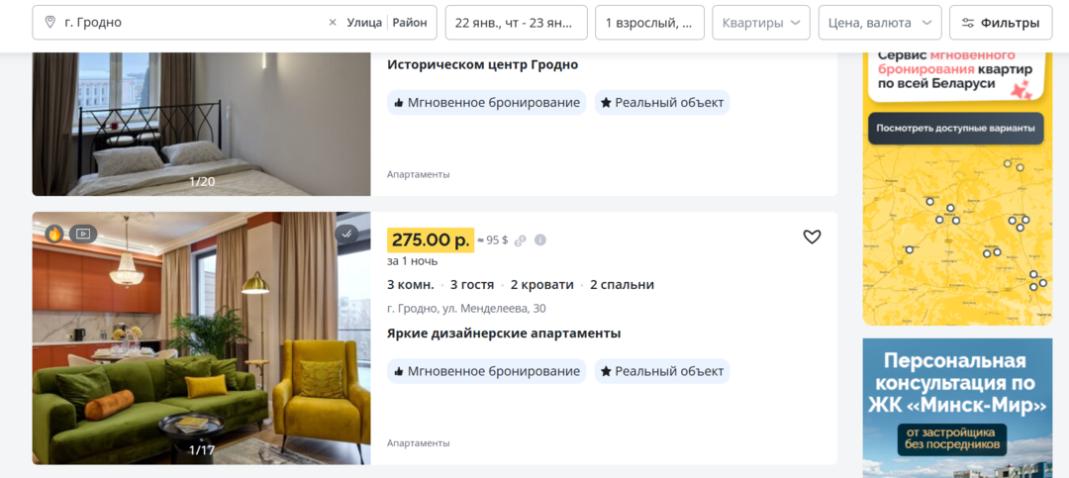Add the 275.00 р. apartment to favorites
Viewport: 1069px width, 478px height.
tap(812, 237)
